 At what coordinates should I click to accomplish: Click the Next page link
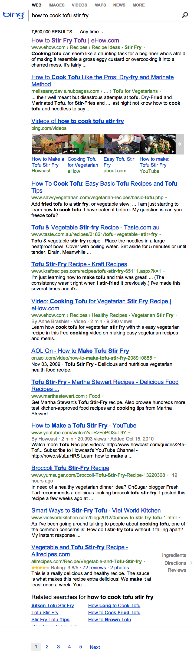point(95,647)
